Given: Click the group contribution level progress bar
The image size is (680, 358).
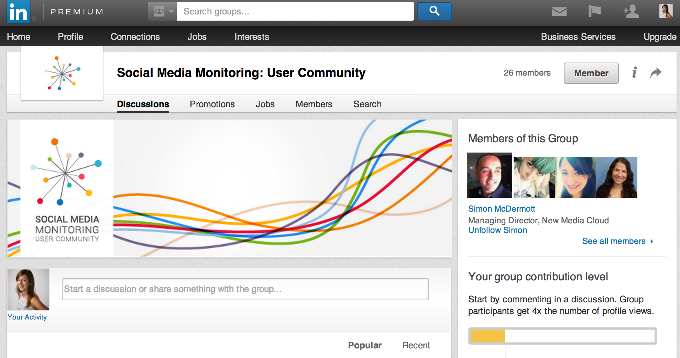Looking at the screenshot, I should (562, 336).
